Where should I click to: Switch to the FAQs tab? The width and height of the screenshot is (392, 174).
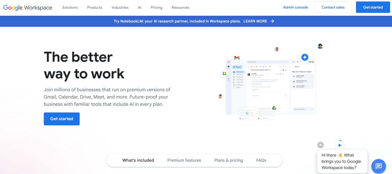point(261,160)
